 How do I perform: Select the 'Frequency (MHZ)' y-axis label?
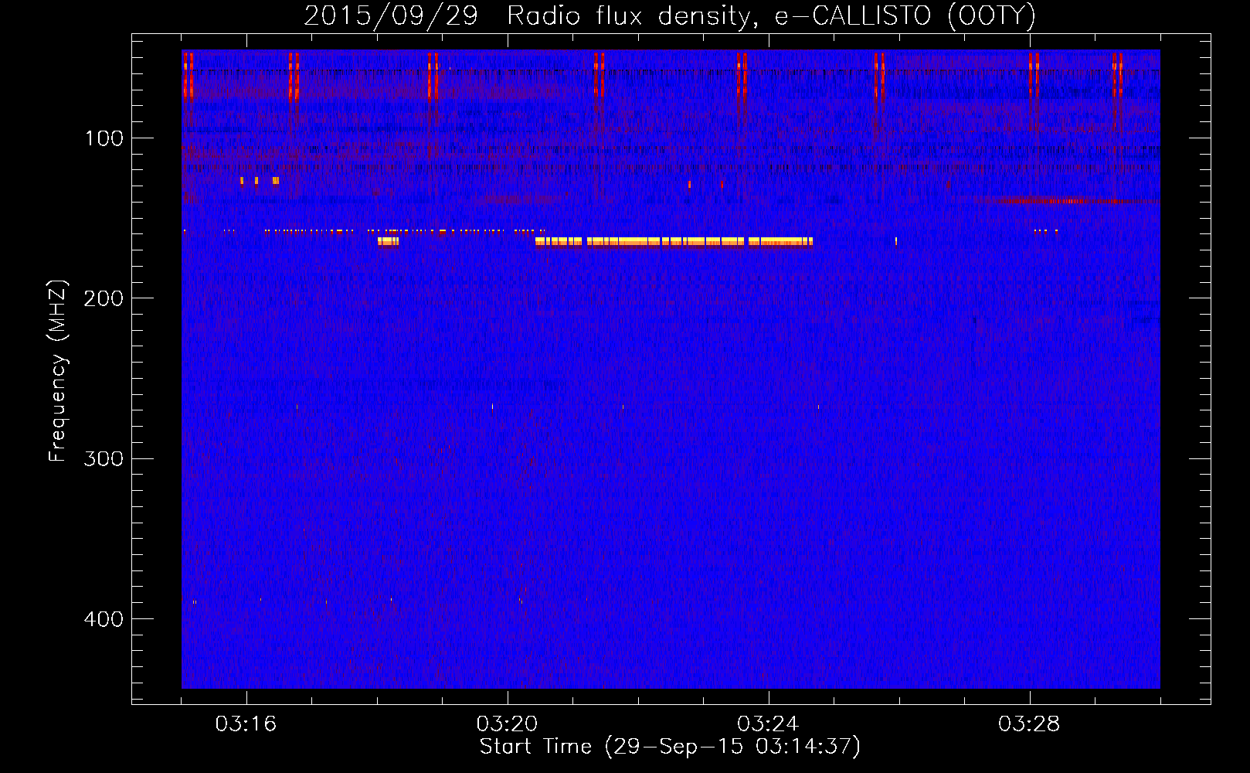pos(58,371)
